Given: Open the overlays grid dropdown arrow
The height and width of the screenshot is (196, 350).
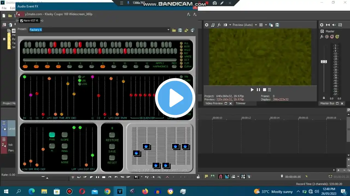Looking at the screenshot, I should pyautogui.click(x=266, y=25).
